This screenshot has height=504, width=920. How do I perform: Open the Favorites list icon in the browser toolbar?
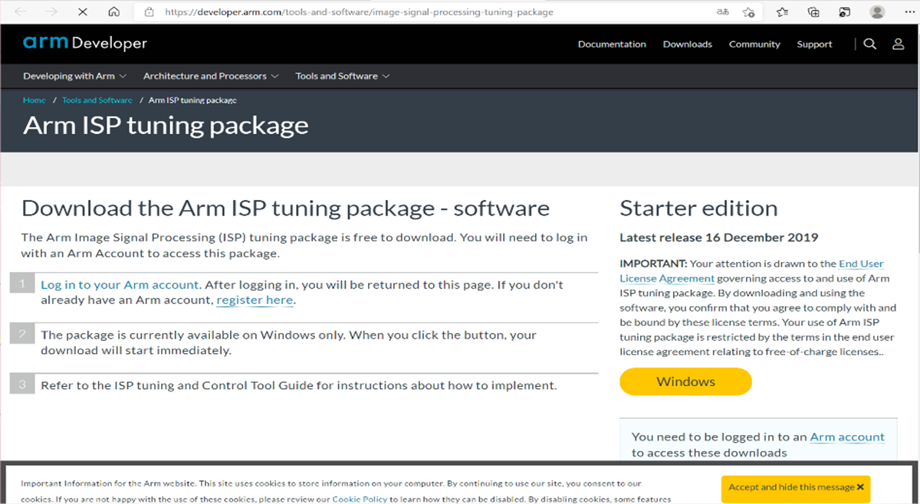pos(781,12)
